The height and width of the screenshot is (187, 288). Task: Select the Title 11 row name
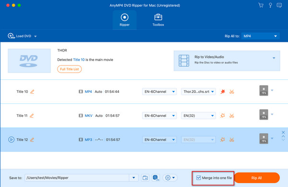click(x=22, y=116)
